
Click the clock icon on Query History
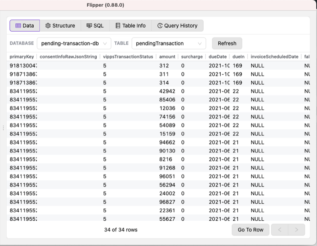[x=160, y=25]
